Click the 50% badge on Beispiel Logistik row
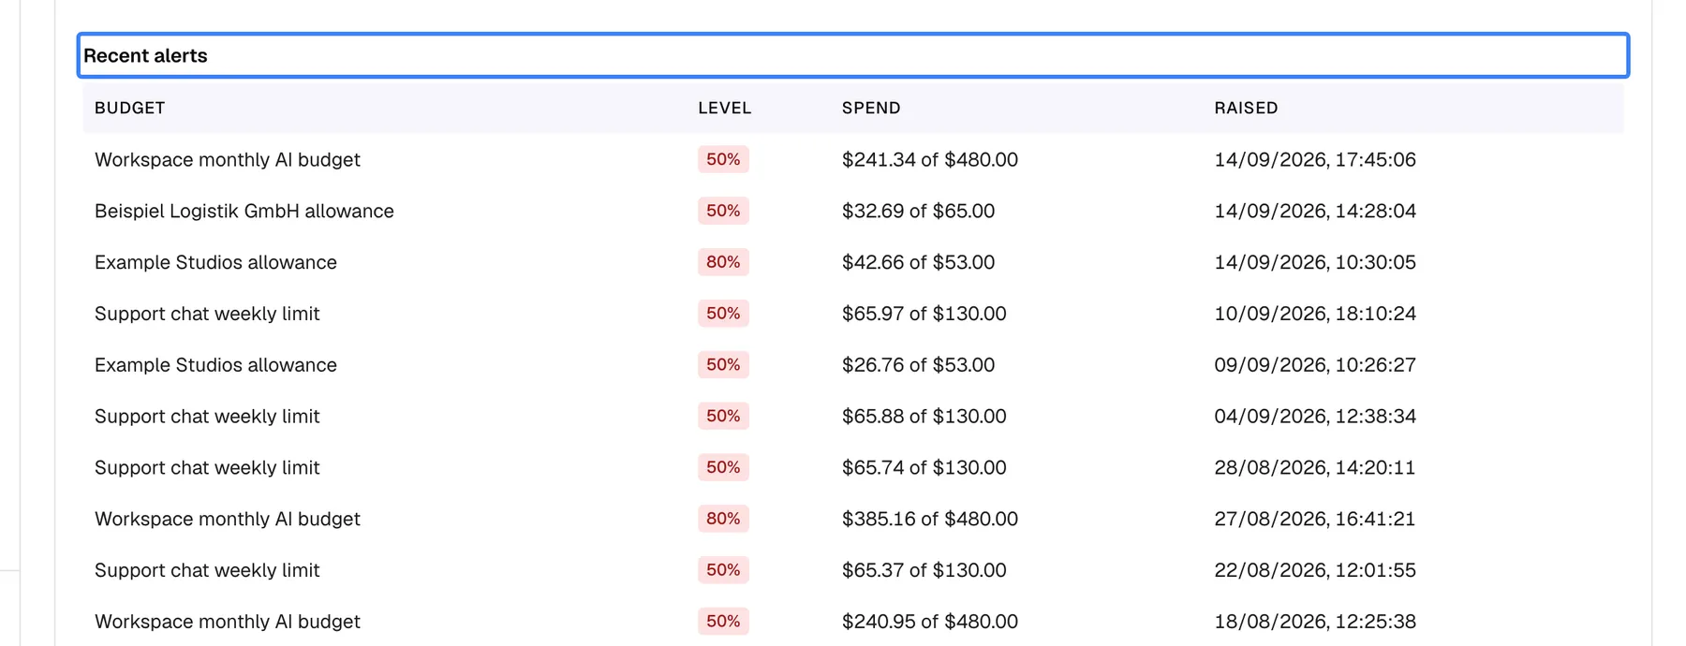 coord(723,211)
